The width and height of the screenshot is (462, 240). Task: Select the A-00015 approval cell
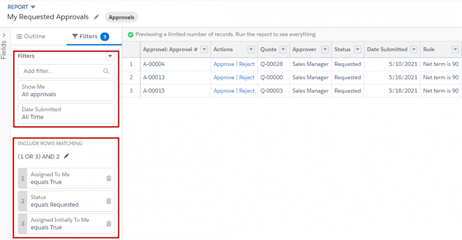click(x=175, y=91)
